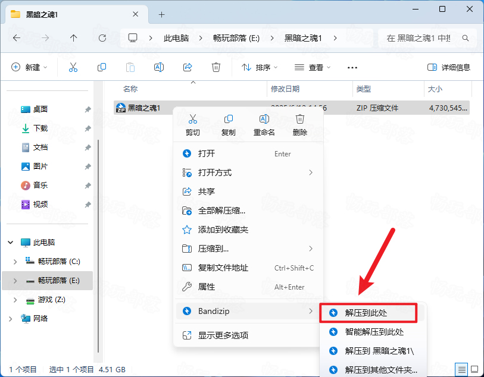Toggle the 详细信息 details pane
The height and width of the screenshot is (377, 484).
click(449, 67)
